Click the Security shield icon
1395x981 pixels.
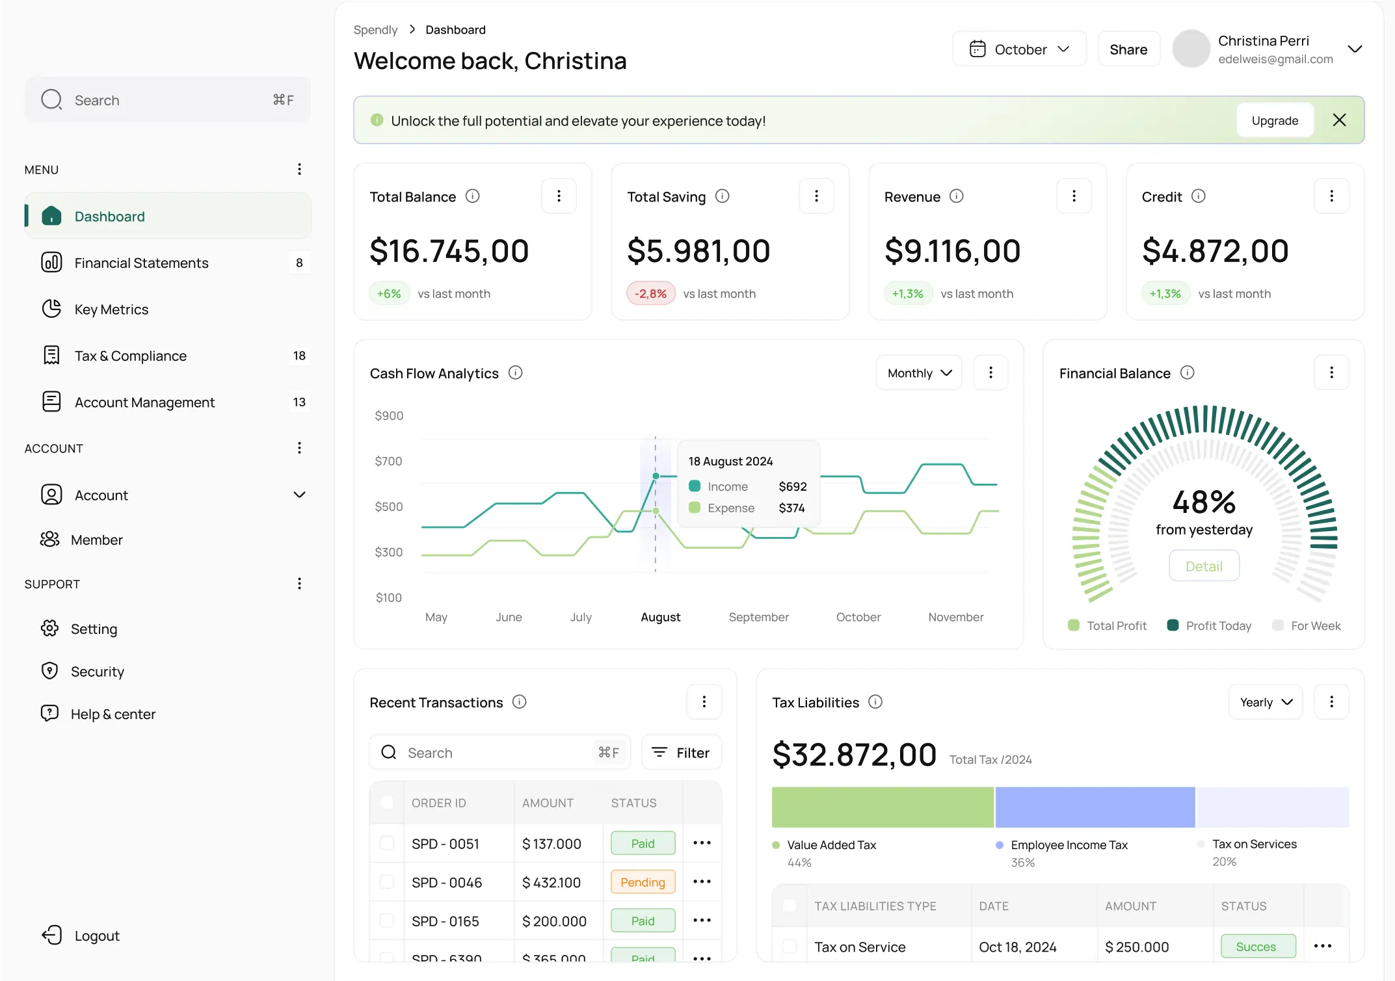pos(50,671)
